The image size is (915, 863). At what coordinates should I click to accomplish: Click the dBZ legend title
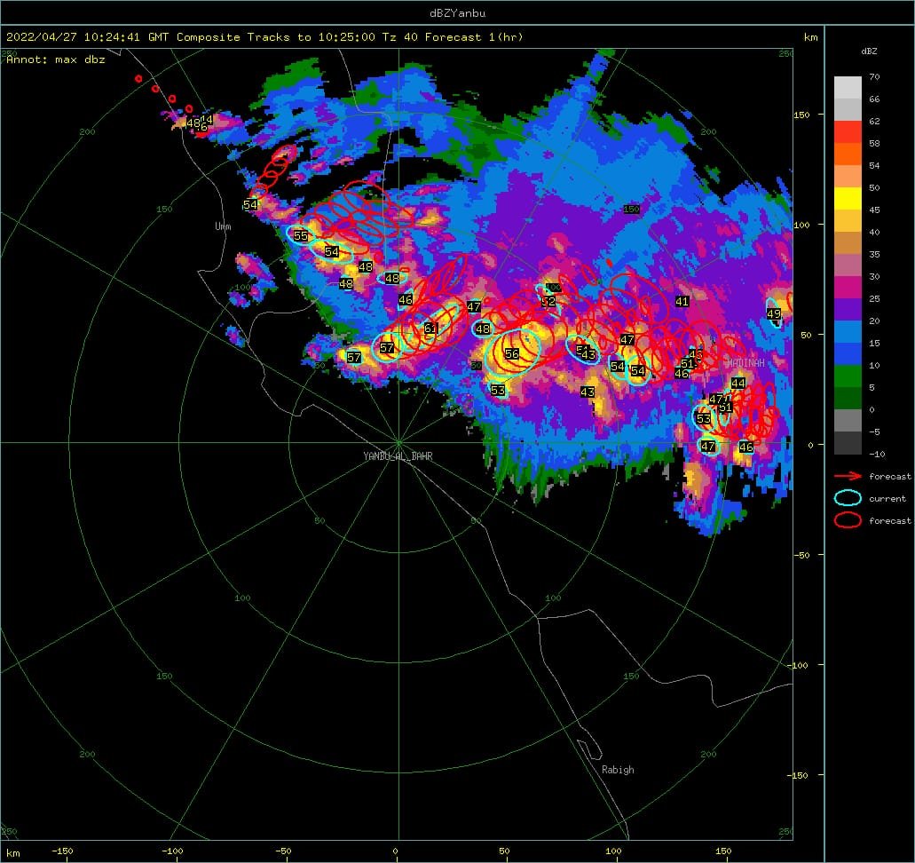tap(869, 51)
